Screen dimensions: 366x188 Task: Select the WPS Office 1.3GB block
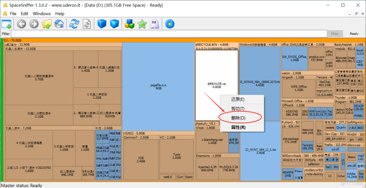(299, 88)
